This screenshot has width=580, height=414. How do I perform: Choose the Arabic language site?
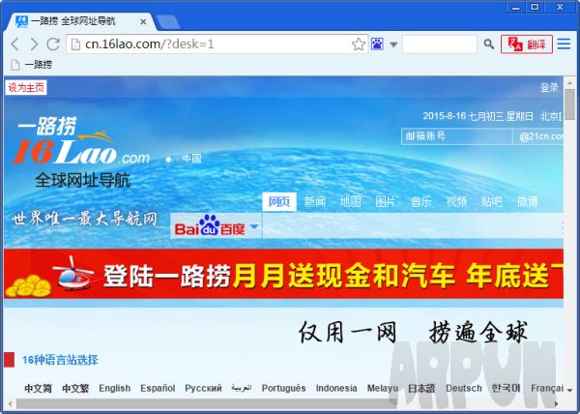(242, 388)
